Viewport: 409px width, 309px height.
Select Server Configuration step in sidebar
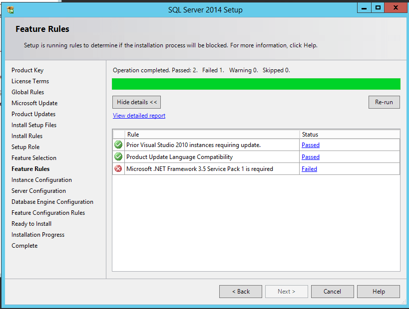coord(38,191)
